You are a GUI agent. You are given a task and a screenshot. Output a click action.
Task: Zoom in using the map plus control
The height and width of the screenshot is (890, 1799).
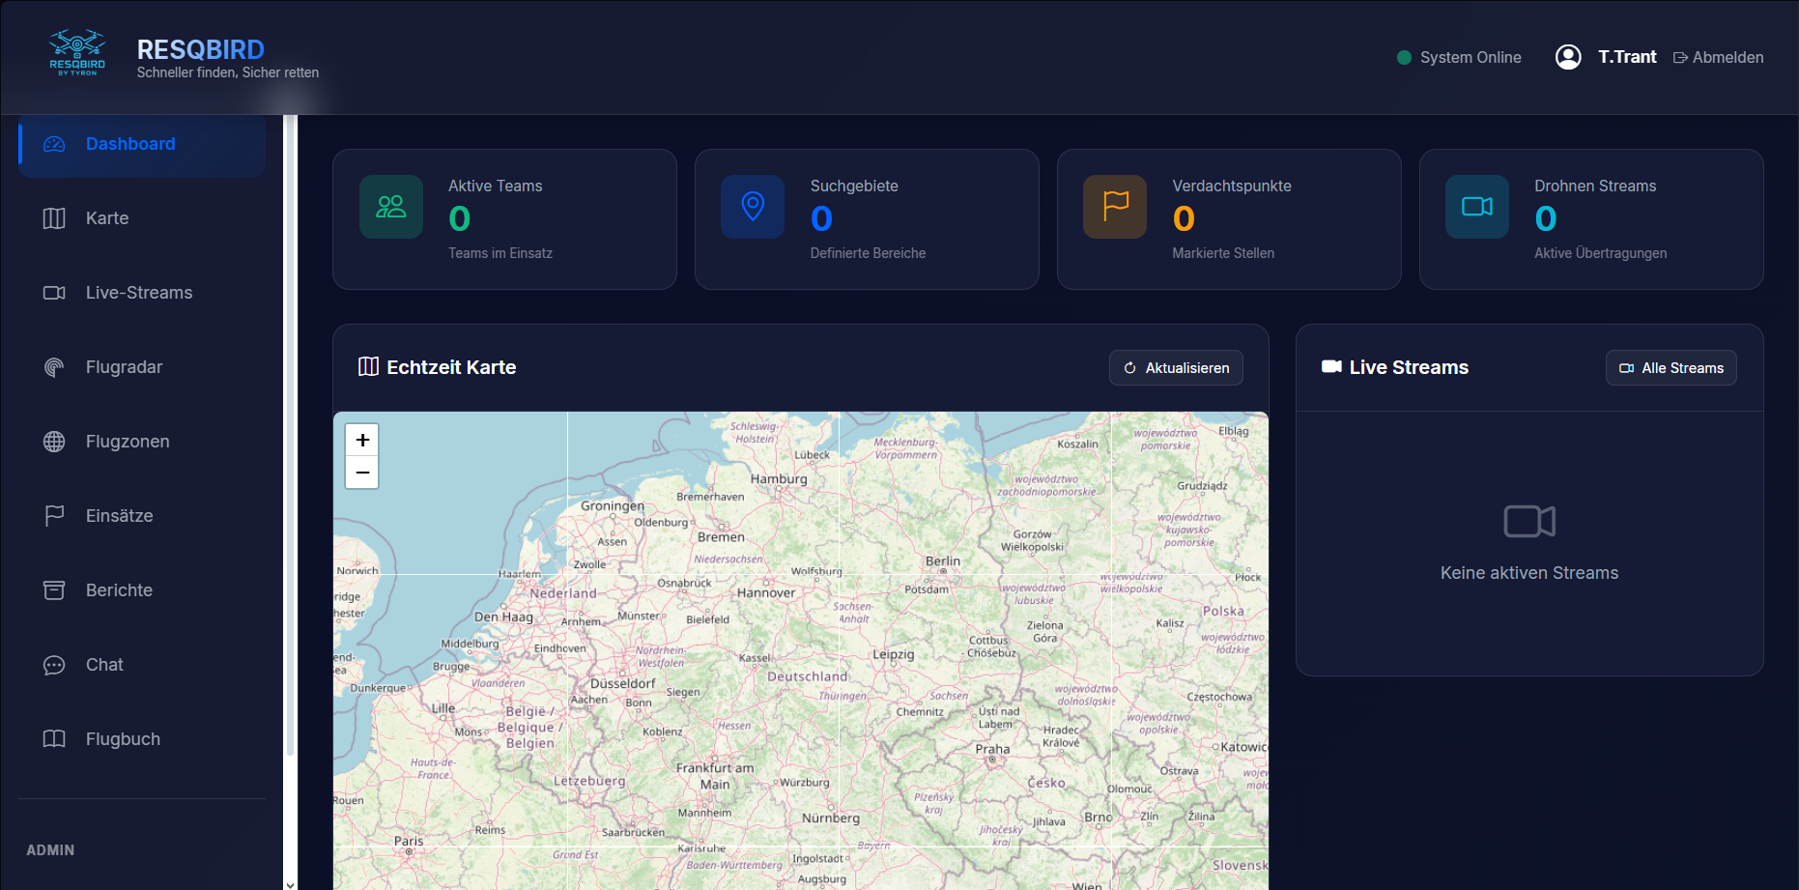[x=362, y=440]
